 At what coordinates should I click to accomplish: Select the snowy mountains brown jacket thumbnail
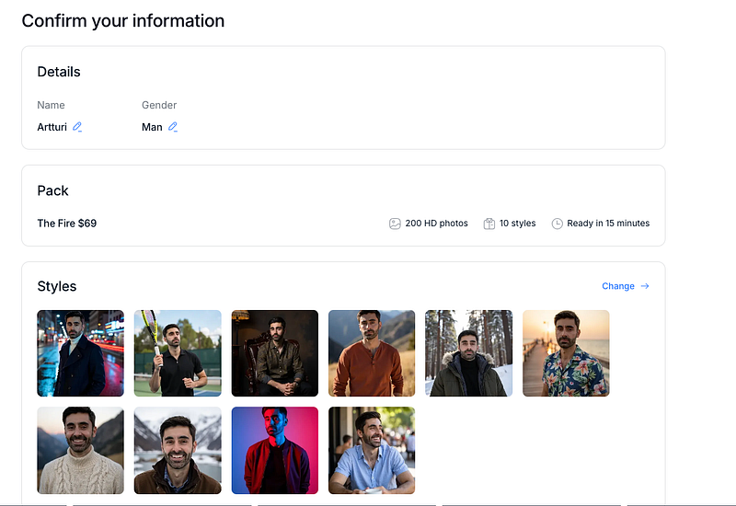click(x=178, y=450)
